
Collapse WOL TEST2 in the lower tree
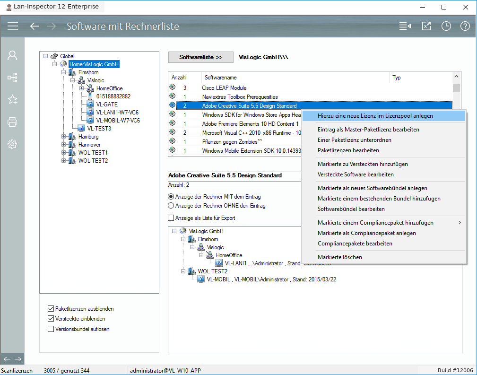click(183, 271)
